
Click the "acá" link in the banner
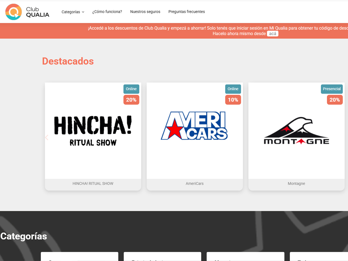pyautogui.click(x=273, y=34)
